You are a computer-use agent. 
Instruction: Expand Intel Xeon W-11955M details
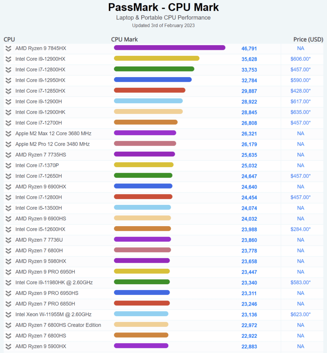point(8,314)
